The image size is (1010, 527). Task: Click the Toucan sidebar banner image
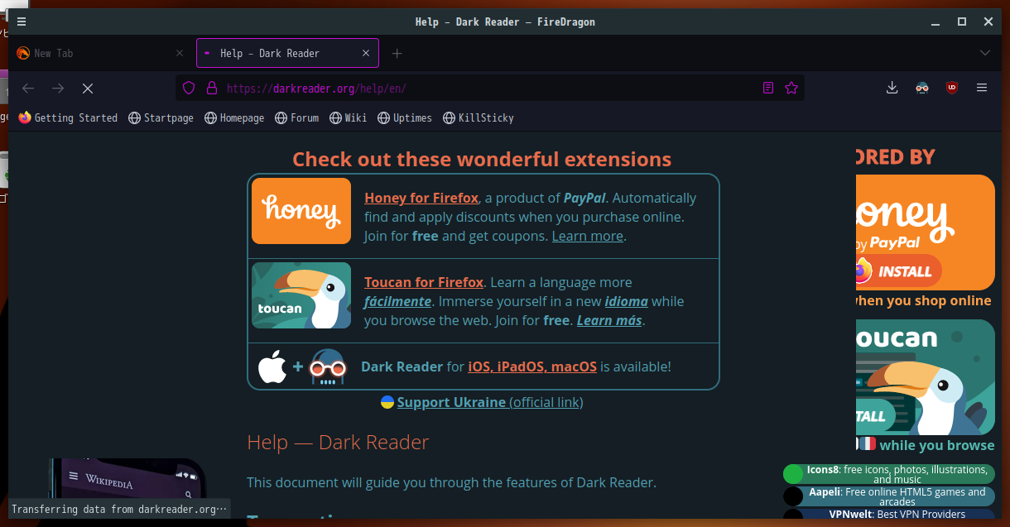click(926, 377)
